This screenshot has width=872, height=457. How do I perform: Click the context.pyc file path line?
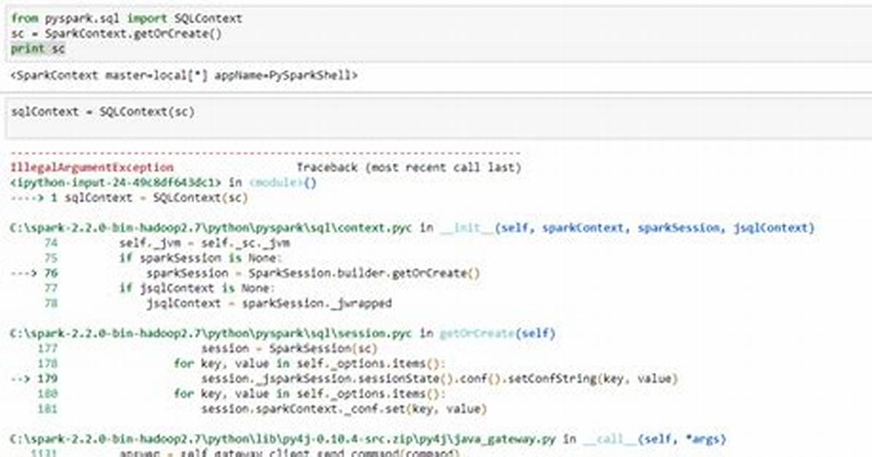click(412, 228)
